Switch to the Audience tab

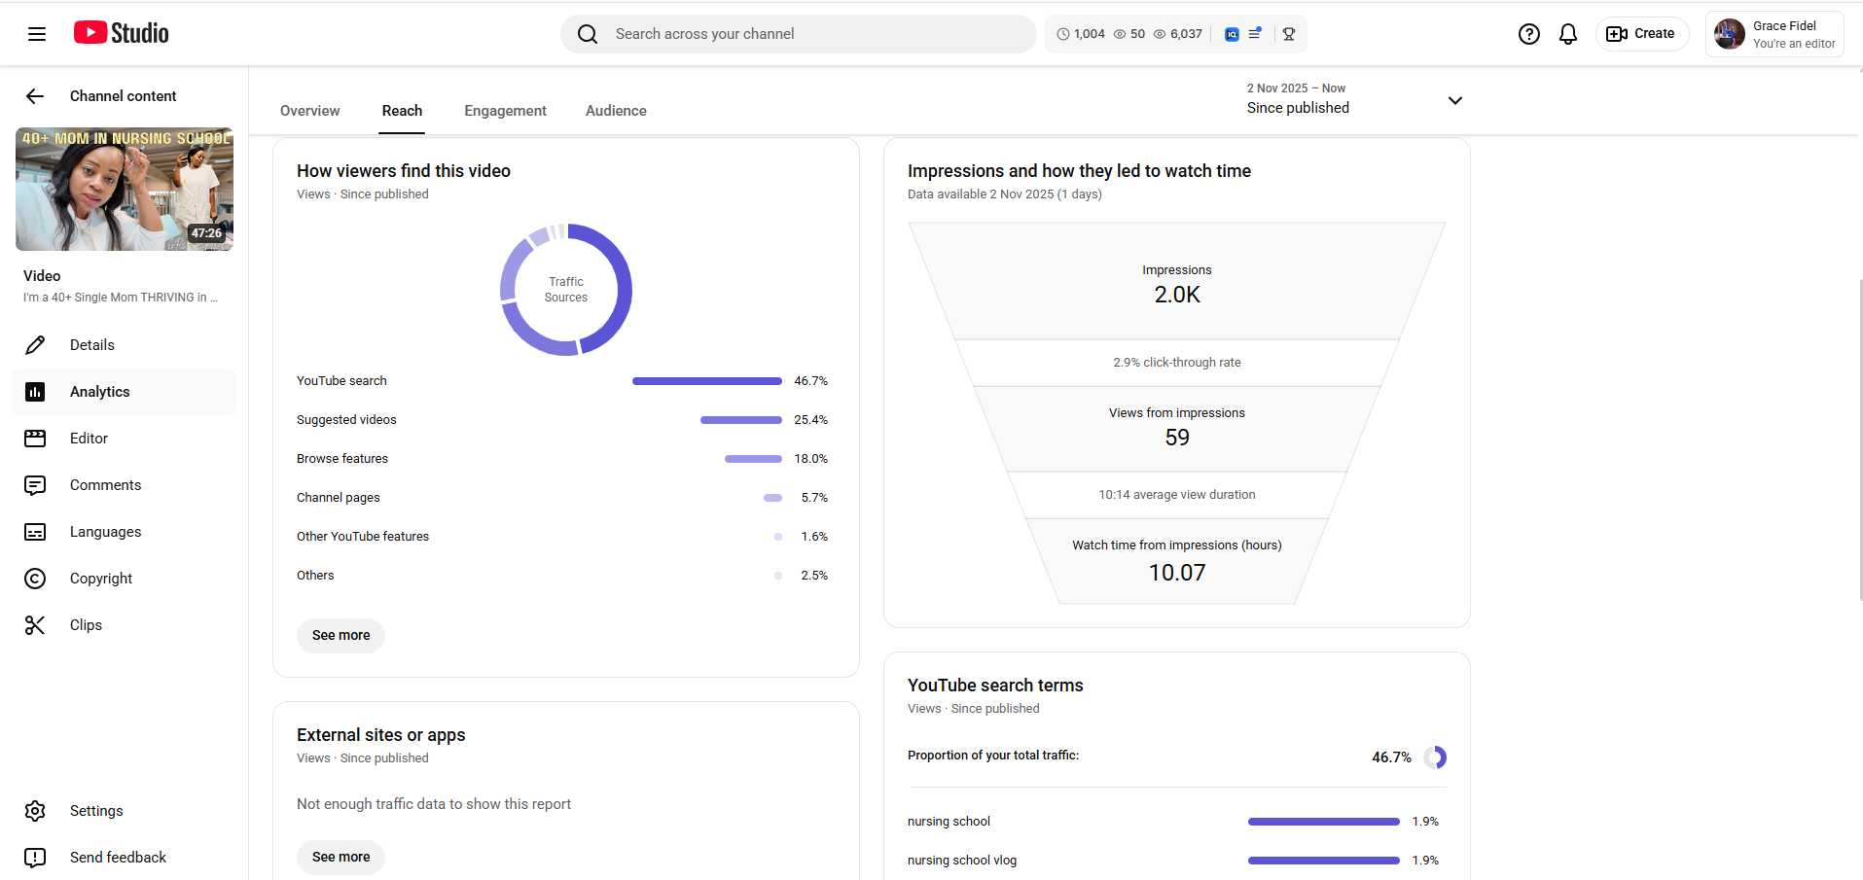coord(616,111)
